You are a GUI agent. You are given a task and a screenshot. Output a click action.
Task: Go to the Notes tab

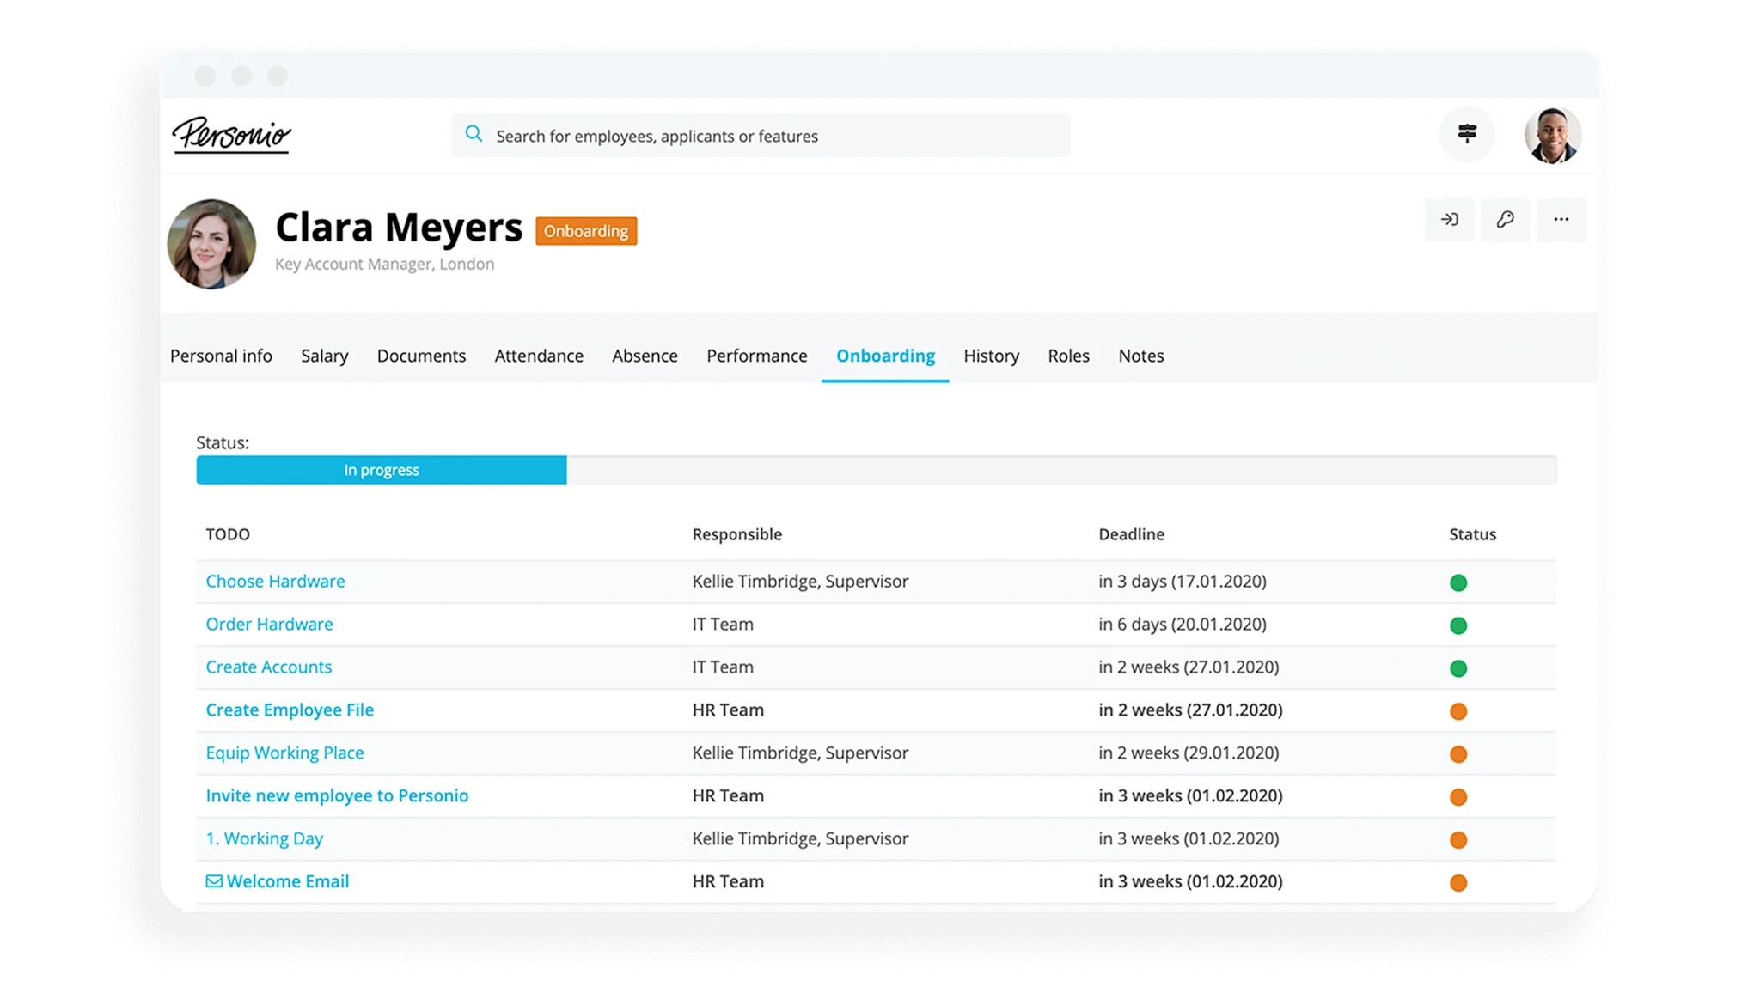[x=1140, y=356]
